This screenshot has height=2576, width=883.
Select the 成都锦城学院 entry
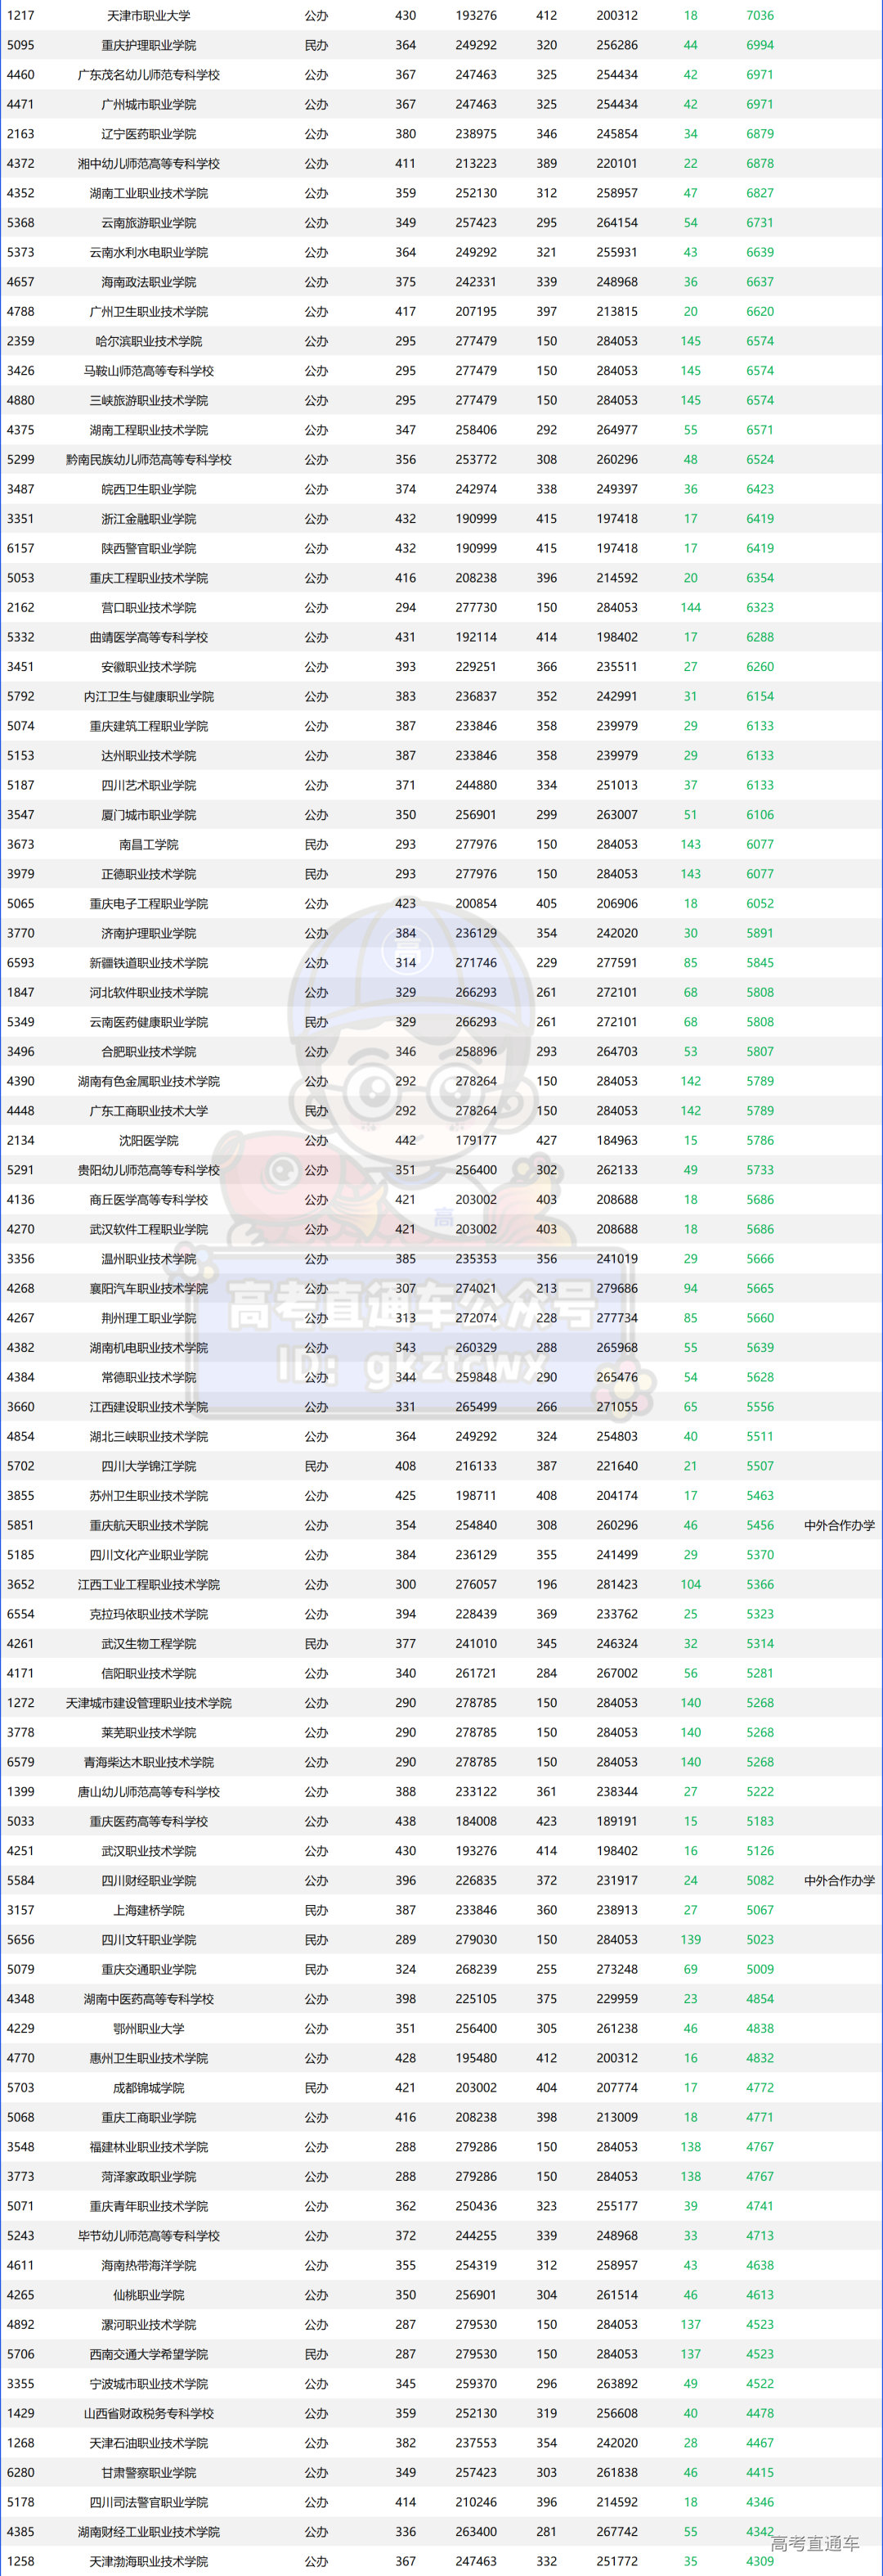(x=148, y=2088)
